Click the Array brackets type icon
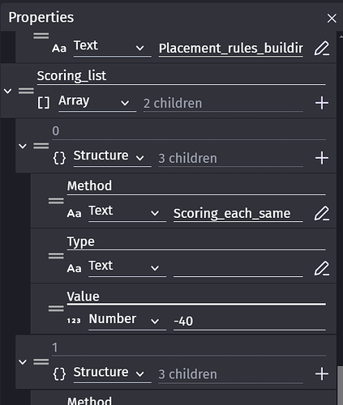 tap(44, 103)
